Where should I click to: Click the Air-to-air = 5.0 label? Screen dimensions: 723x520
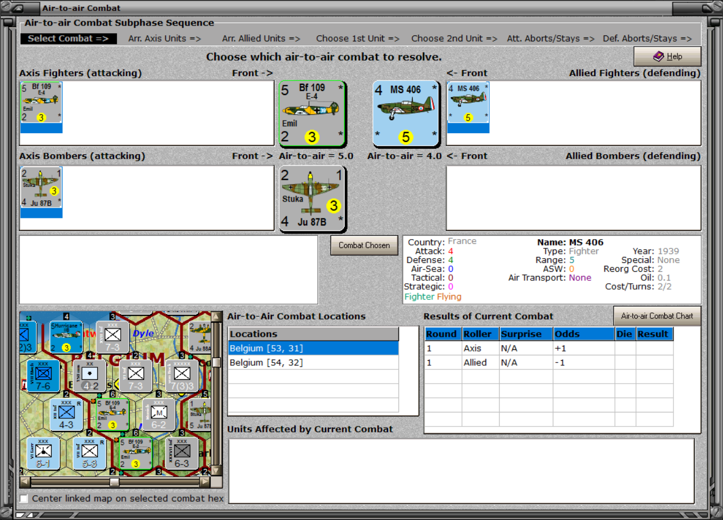pos(316,156)
